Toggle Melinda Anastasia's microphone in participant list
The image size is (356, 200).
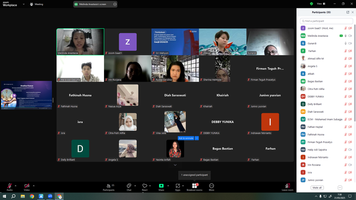click(x=345, y=36)
